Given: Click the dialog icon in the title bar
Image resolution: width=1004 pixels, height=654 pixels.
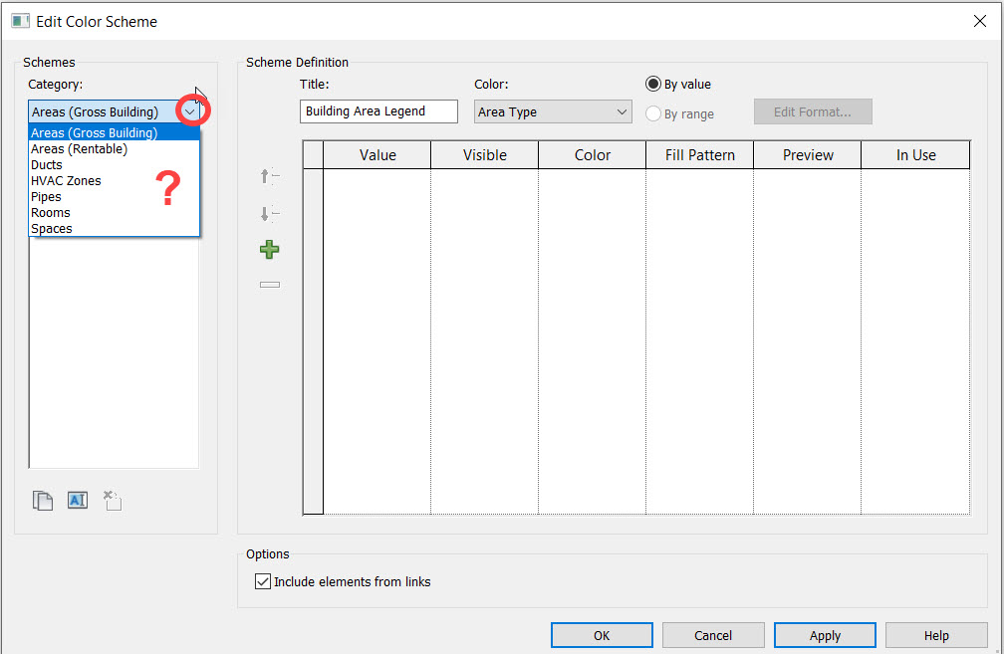Looking at the screenshot, I should (21, 20).
